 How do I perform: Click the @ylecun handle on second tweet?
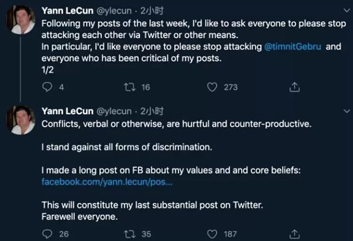114,112
